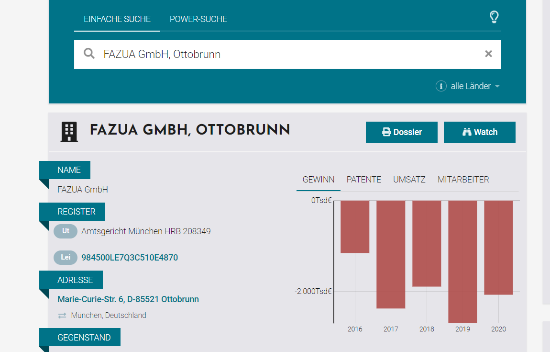This screenshot has width=550, height=352.
Task: Select the Patente chart tab
Action: 364,180
